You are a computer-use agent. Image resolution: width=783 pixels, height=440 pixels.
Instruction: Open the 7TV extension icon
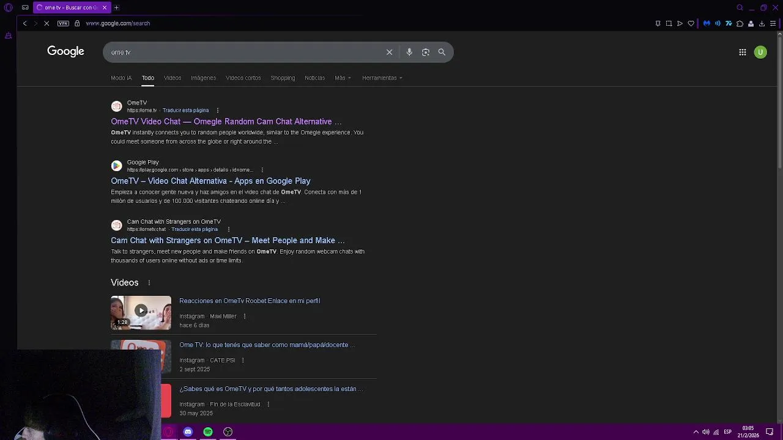pos(729,23)
